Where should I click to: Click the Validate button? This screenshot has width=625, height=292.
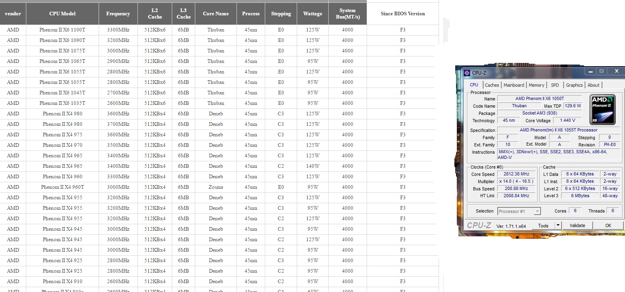(x=577, y=225)
